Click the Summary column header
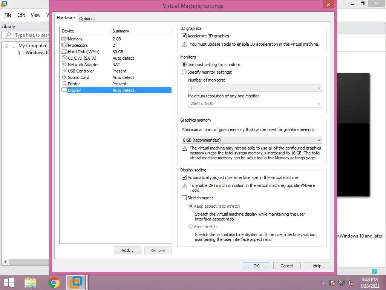386x290 pixels. [x=141, y=31]
